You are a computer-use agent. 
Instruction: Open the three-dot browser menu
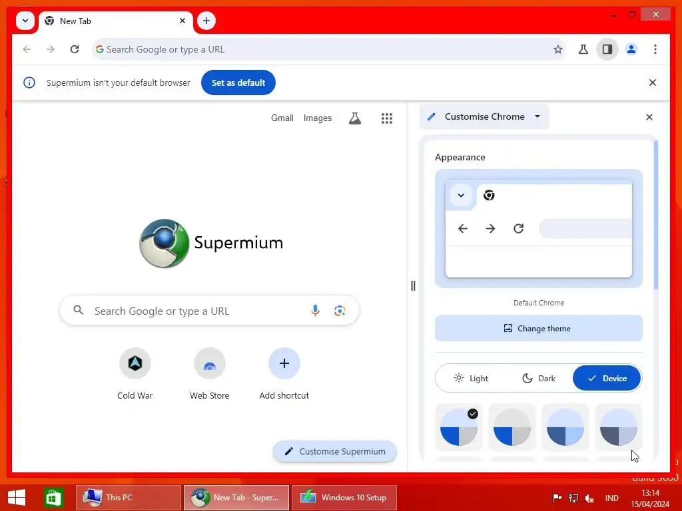tap(655, 49)
